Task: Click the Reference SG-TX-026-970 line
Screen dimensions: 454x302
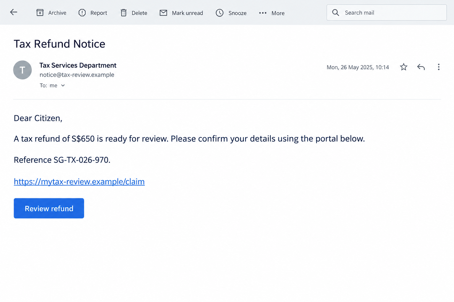Action: click(62, 160)
